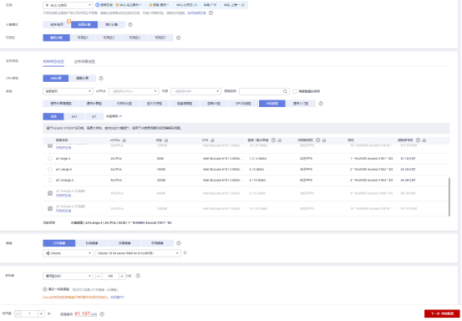Sort table by CPU column icon

click(212, 140)
